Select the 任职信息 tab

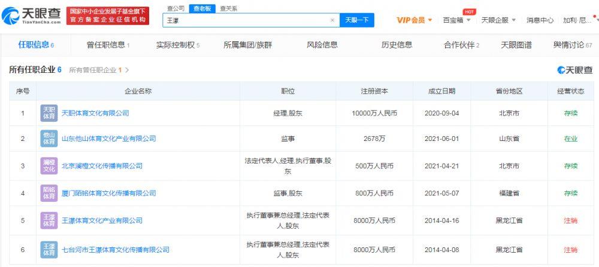[x=36, y=45]
